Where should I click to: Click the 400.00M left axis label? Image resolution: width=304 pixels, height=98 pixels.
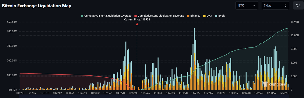point(12,31)
